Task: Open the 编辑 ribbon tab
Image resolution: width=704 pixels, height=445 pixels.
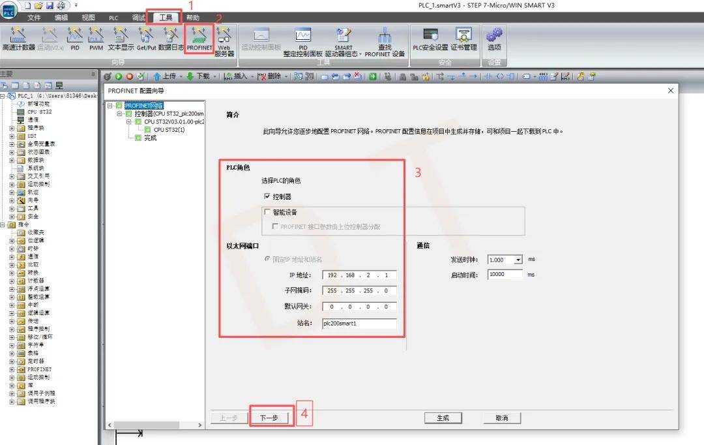Action: coord(61,18)
